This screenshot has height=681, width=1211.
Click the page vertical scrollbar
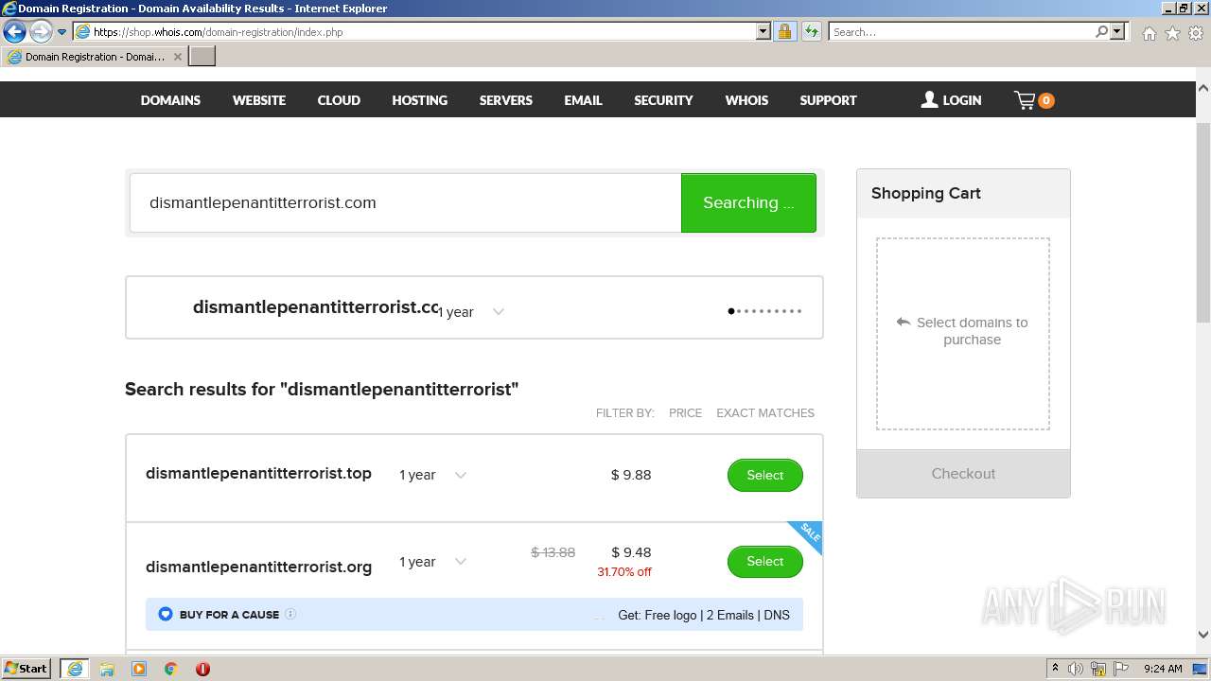tap(1203, 222)
